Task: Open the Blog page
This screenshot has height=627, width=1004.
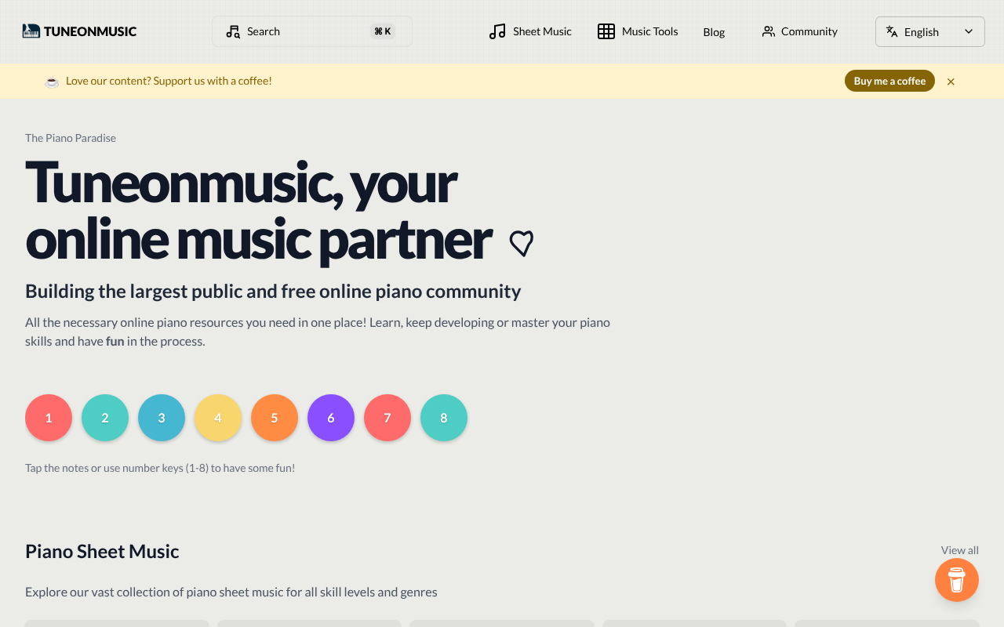Action: (714, 32)
